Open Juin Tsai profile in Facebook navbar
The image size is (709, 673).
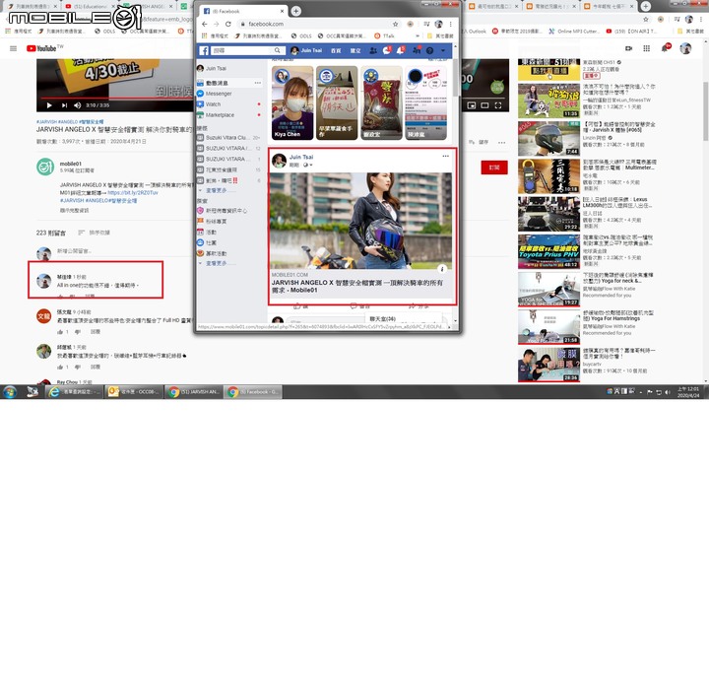point(306,50)
